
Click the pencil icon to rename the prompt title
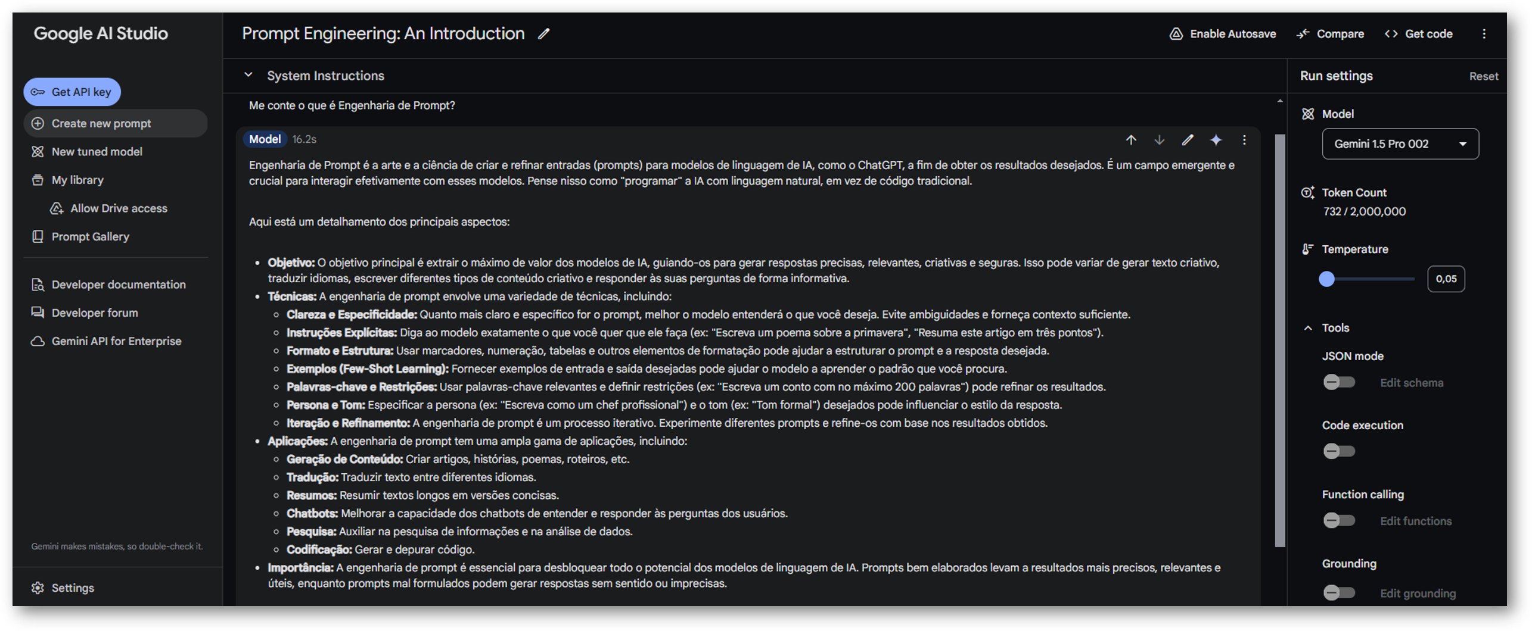coord(543,34)
